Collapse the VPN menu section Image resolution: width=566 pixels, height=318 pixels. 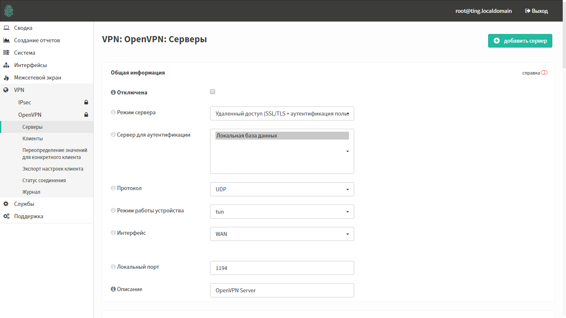tap(46, 90)
